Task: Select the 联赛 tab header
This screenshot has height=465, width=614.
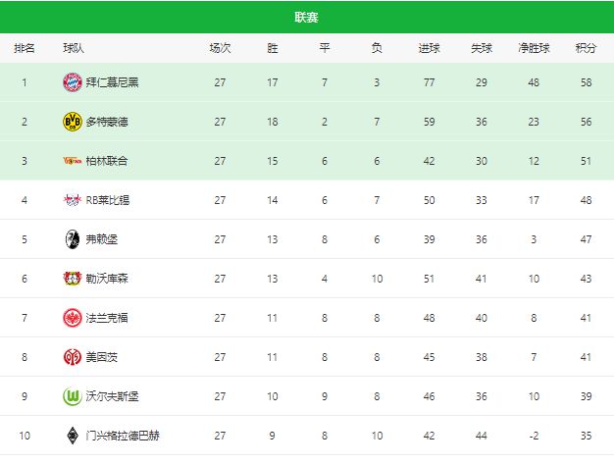Action: [306, 17]
